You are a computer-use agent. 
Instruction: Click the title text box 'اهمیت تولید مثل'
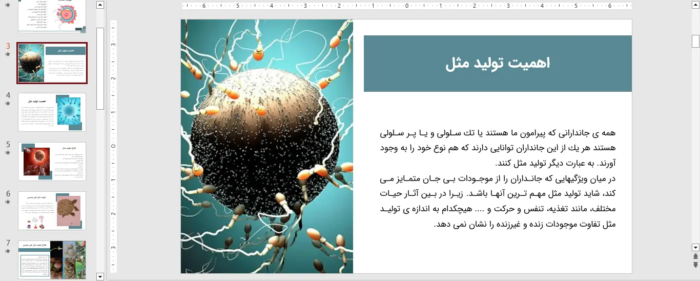coord(497,64)
